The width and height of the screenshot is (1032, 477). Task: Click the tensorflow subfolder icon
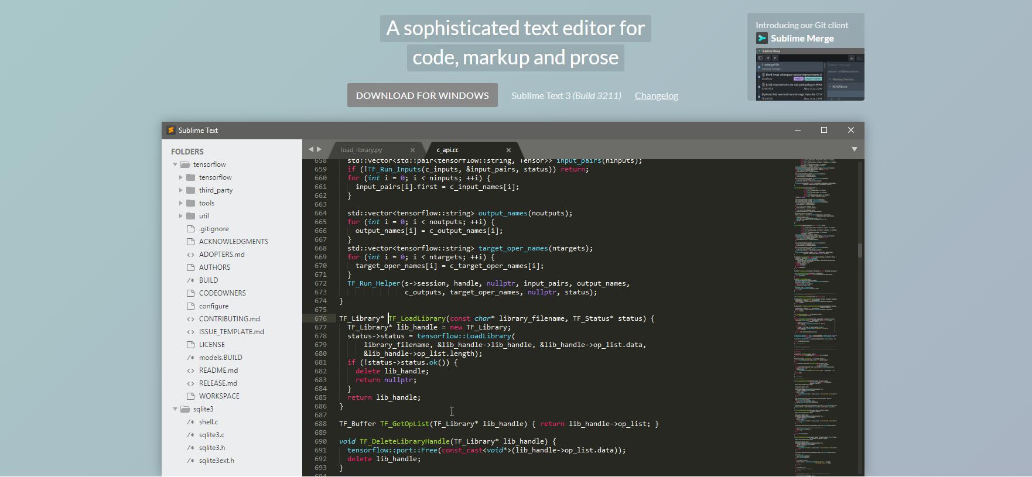(x=190, y=177)
